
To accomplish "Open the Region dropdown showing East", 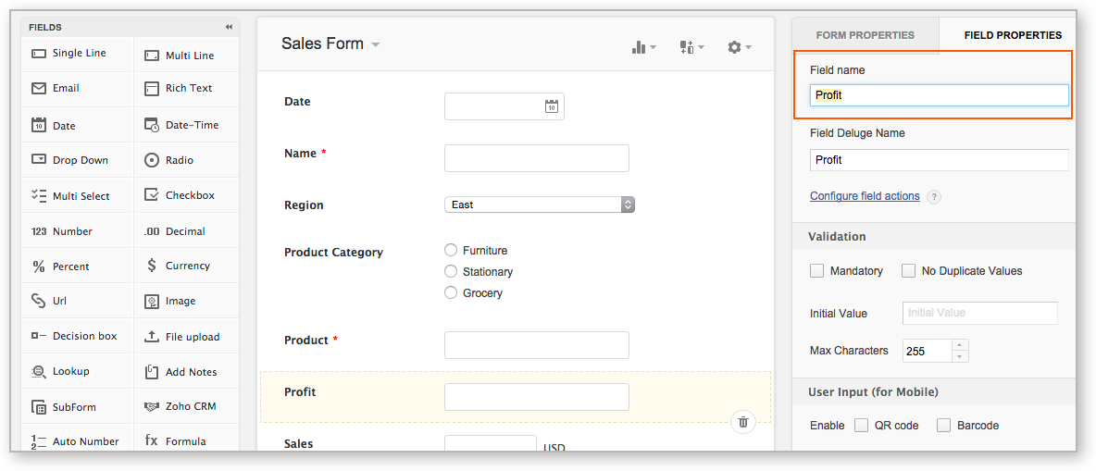I will point(540,205).
